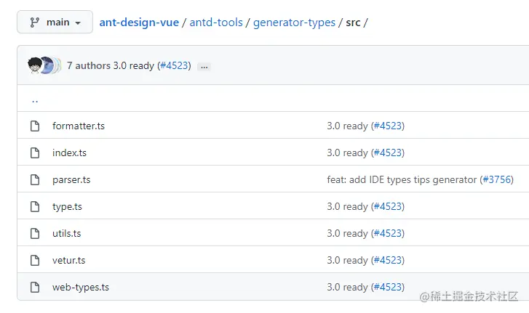Open the #4523 link in formatter.ts row
Screen dimensions: 529x313
coord(388,126)
